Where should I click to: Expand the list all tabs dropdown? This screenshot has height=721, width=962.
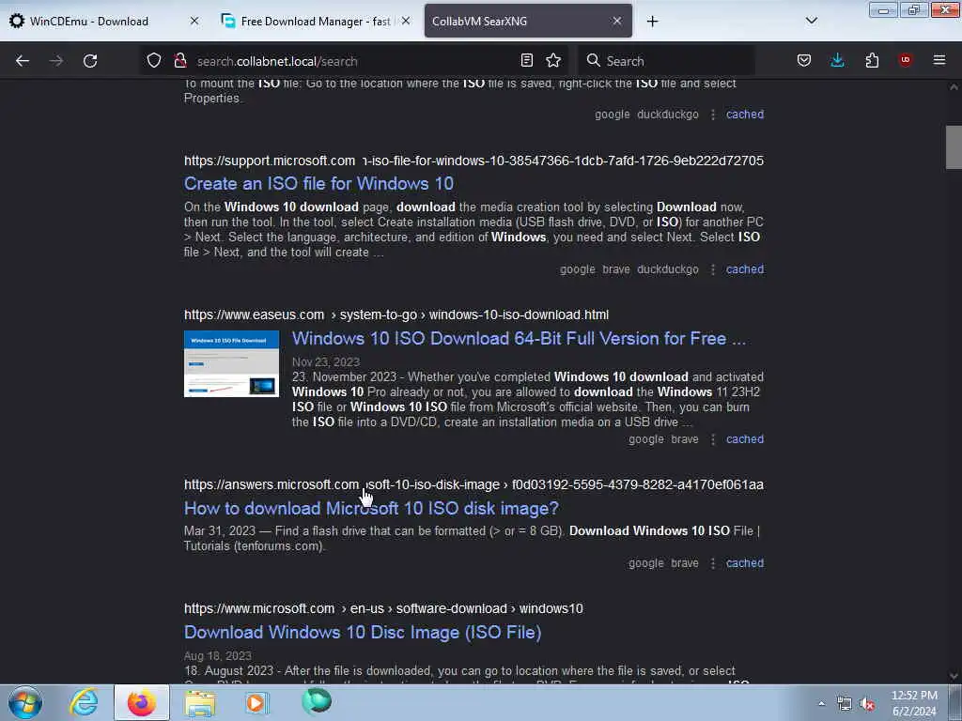pyautogui.click(x=811, y=21)
